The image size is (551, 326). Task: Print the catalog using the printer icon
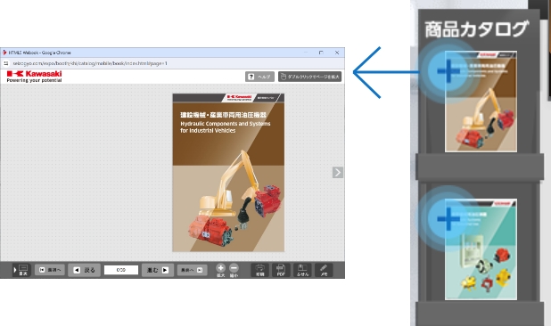tap(259, 270)
